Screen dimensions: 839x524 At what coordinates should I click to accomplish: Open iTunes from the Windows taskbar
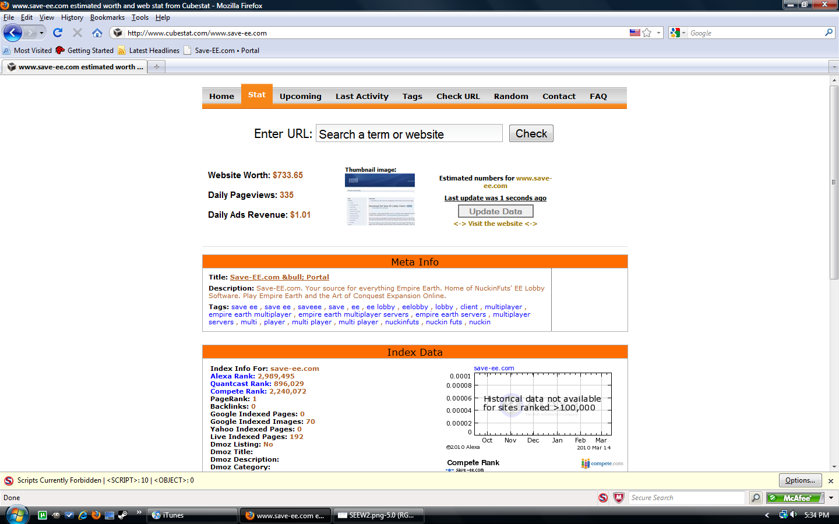(192, 515)
